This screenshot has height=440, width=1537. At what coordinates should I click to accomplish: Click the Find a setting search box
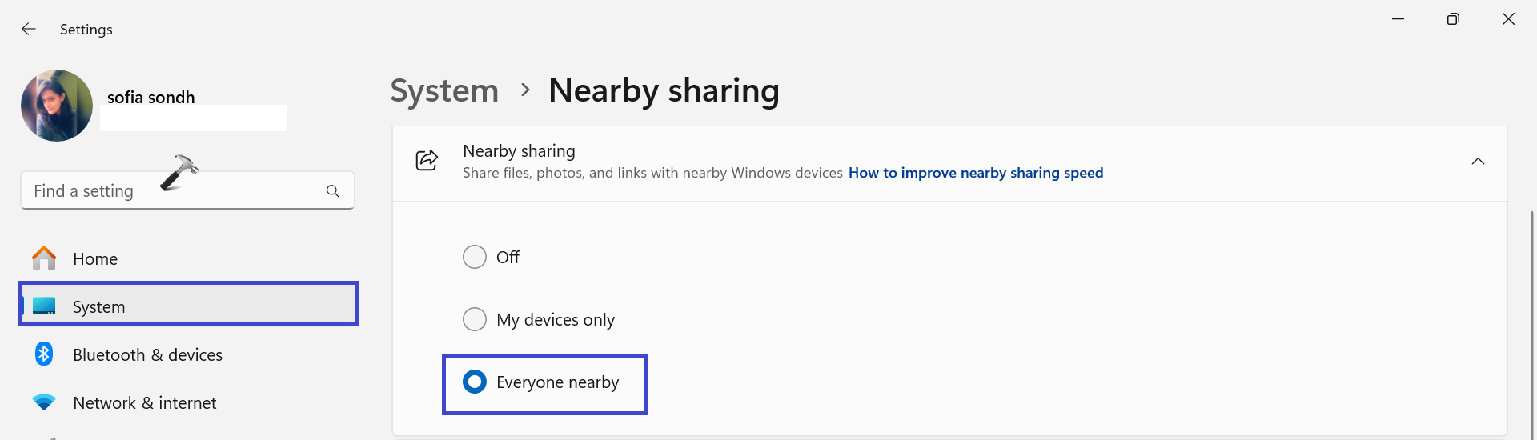172,191
